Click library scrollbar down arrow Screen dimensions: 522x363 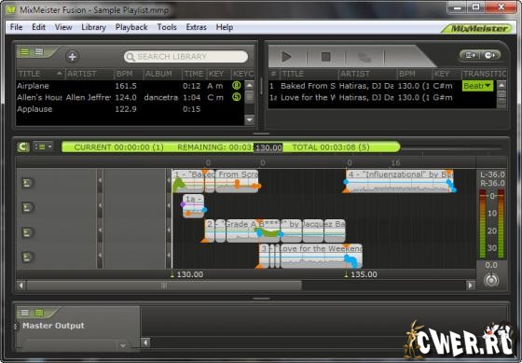(x=250, y=119)
